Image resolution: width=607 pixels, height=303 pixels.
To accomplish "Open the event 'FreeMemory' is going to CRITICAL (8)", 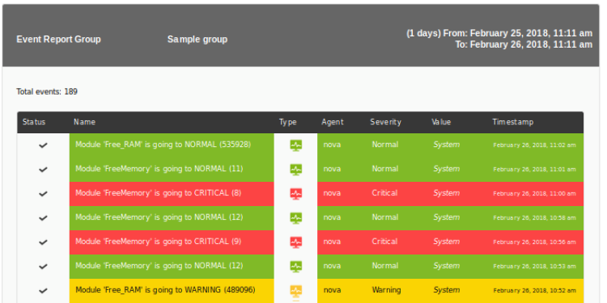I will tap(159, 193).
